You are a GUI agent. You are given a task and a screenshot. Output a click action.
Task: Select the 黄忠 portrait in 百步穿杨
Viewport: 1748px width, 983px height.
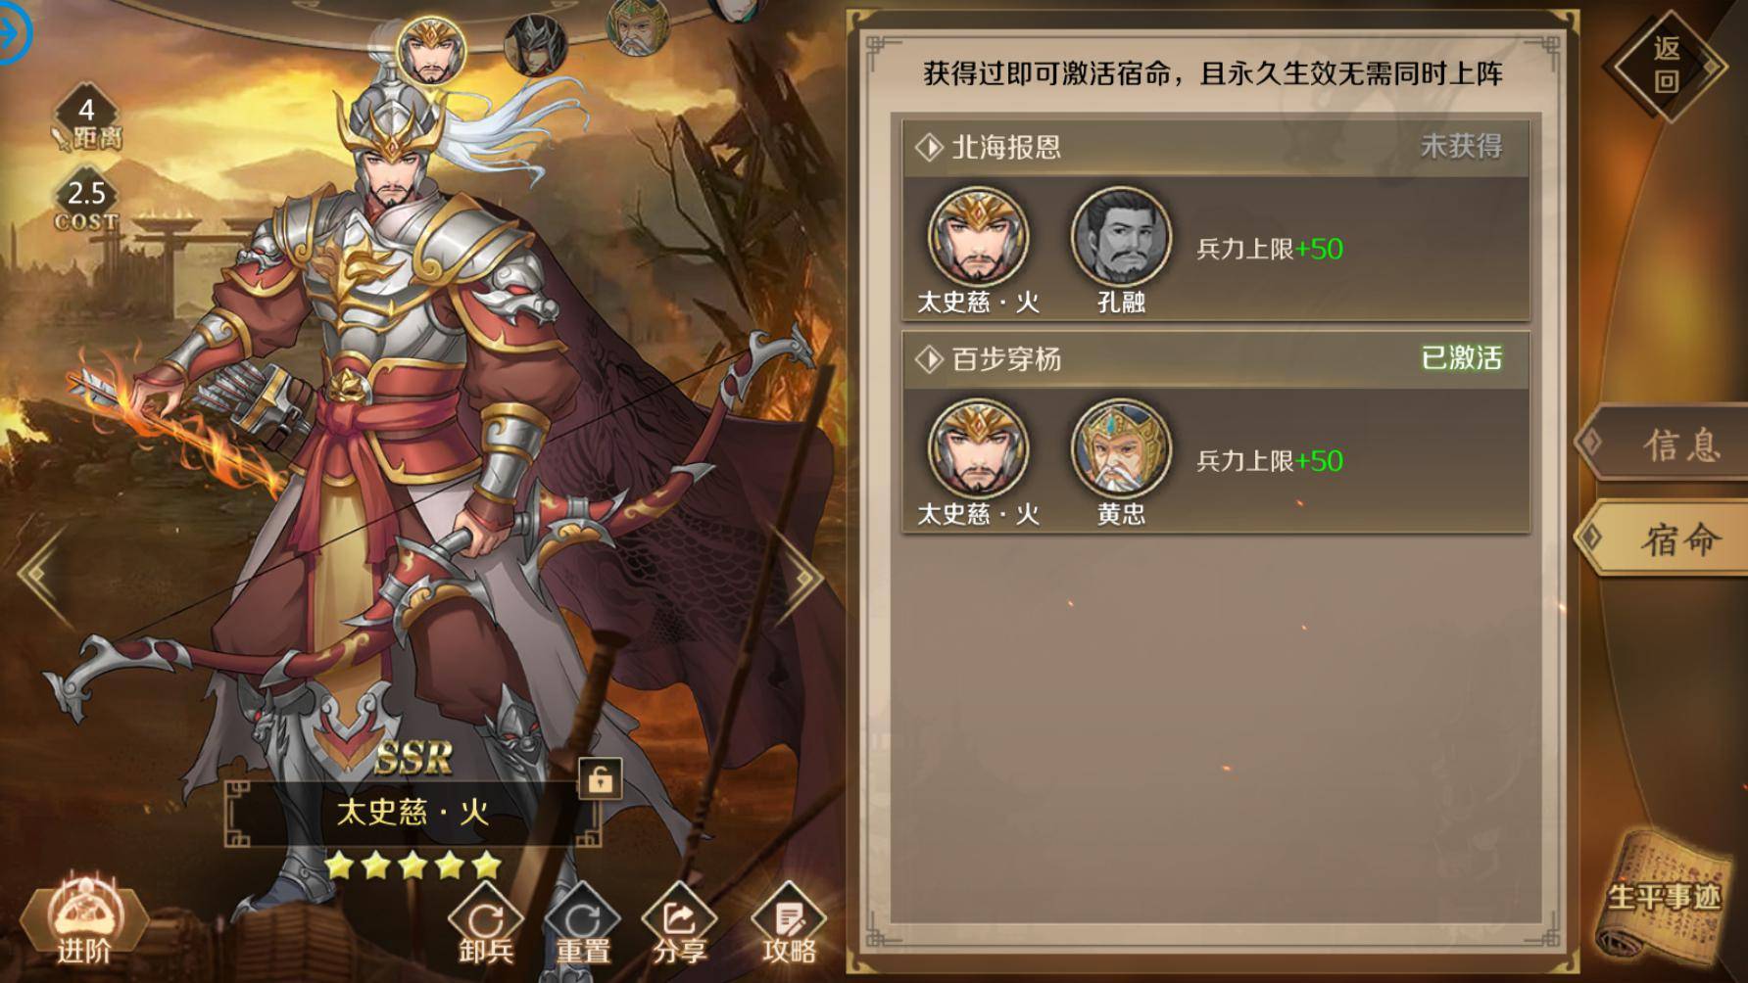pos(1121,449)
